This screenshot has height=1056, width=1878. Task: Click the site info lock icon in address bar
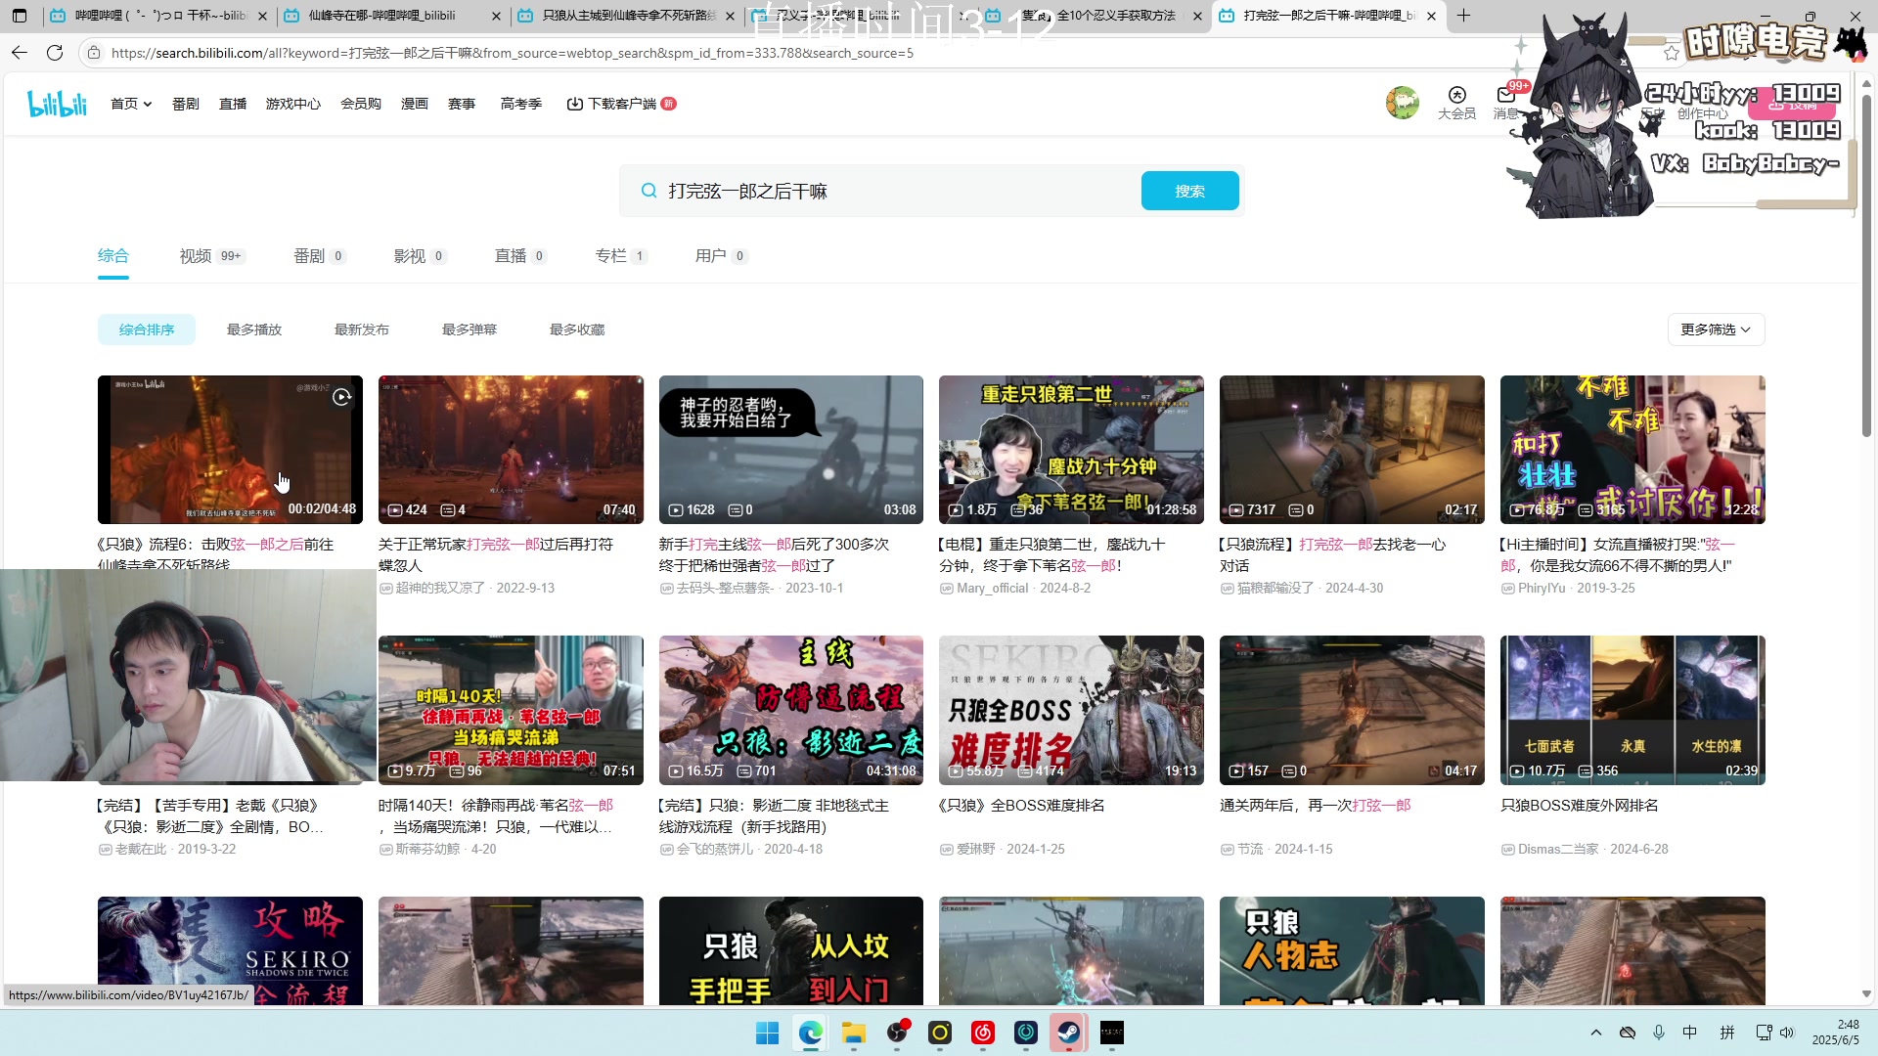94,53
